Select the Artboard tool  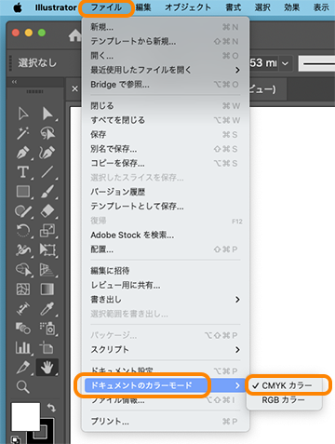tap(47, 348)
